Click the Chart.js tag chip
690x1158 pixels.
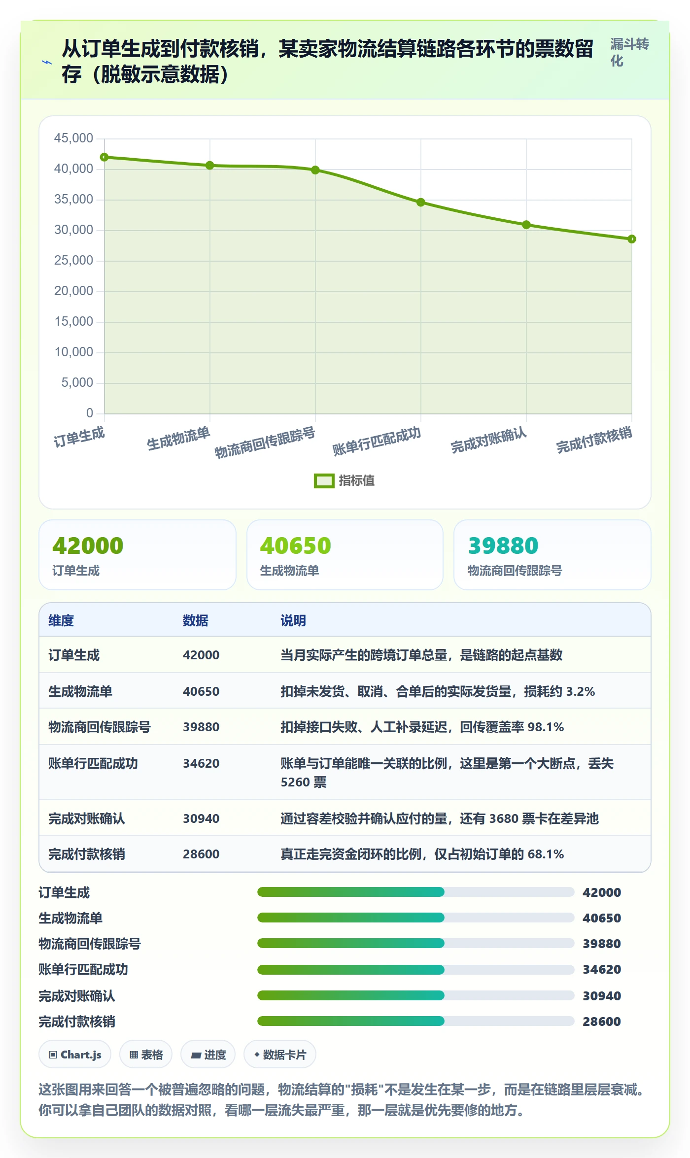(x=75, y=1055)
